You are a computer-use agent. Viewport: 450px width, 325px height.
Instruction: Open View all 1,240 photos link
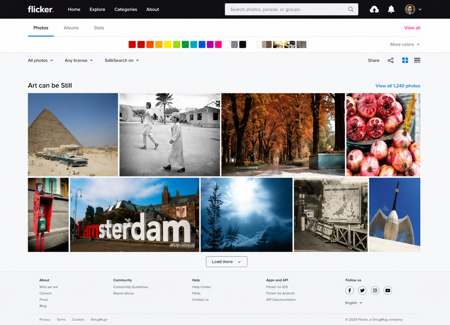(398, 86)
